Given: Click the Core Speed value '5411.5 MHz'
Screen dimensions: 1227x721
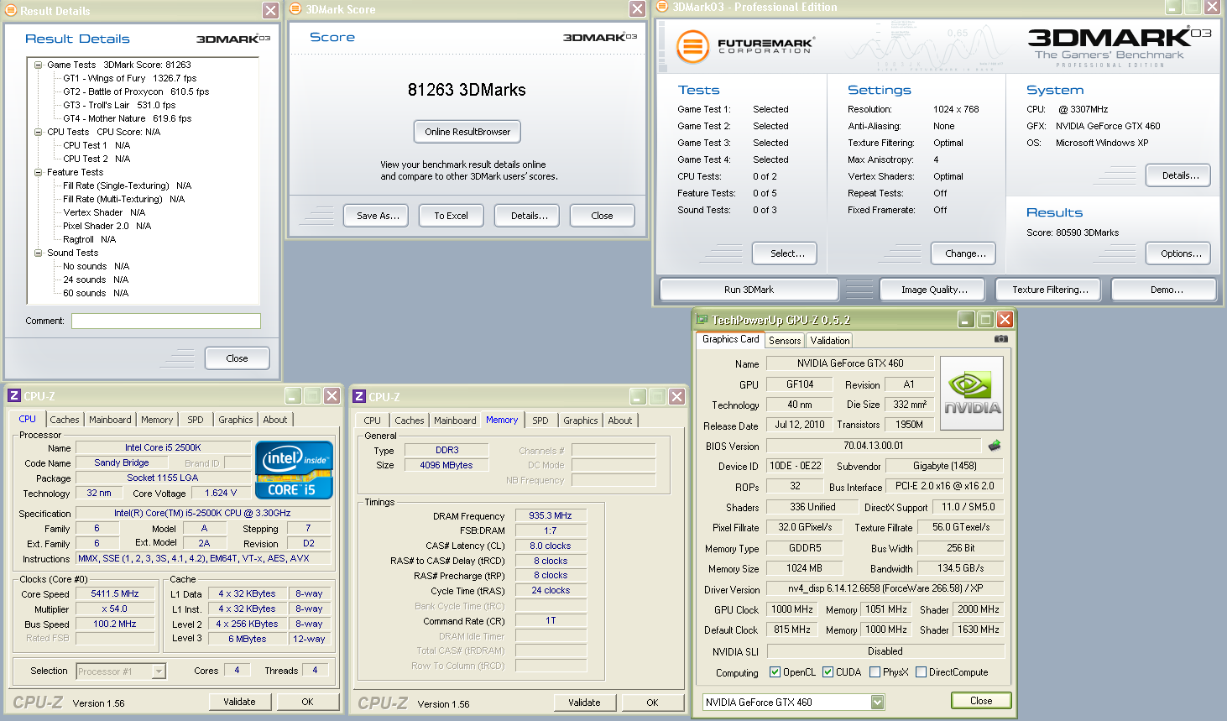Looking at the screenshot, I should (x=115, y=593).
